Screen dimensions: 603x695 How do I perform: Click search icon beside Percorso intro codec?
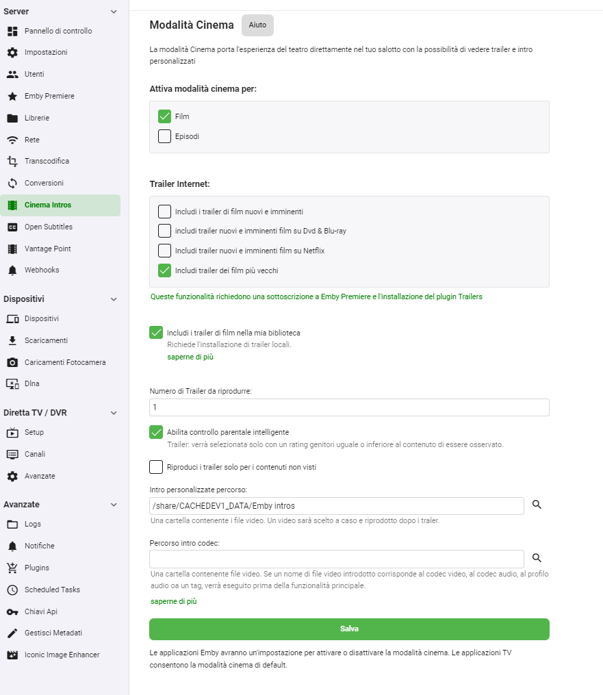[x=537, y=558]
